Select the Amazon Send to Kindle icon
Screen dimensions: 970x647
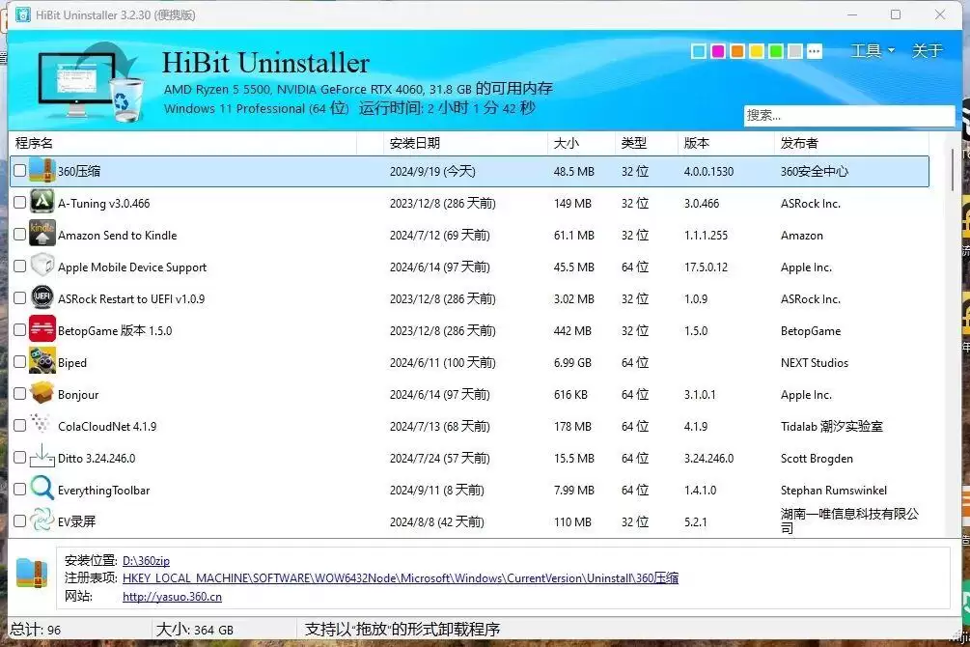tap(42, 234)
